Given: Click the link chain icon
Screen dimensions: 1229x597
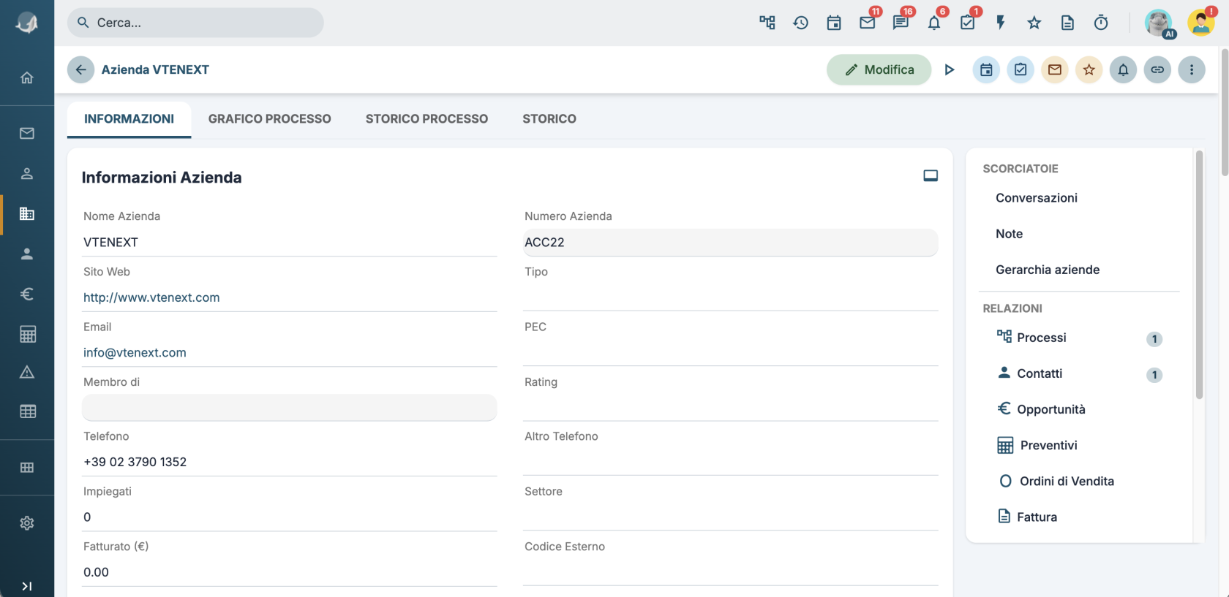Looking at the screenshot, I should [x=1157, y=69].
